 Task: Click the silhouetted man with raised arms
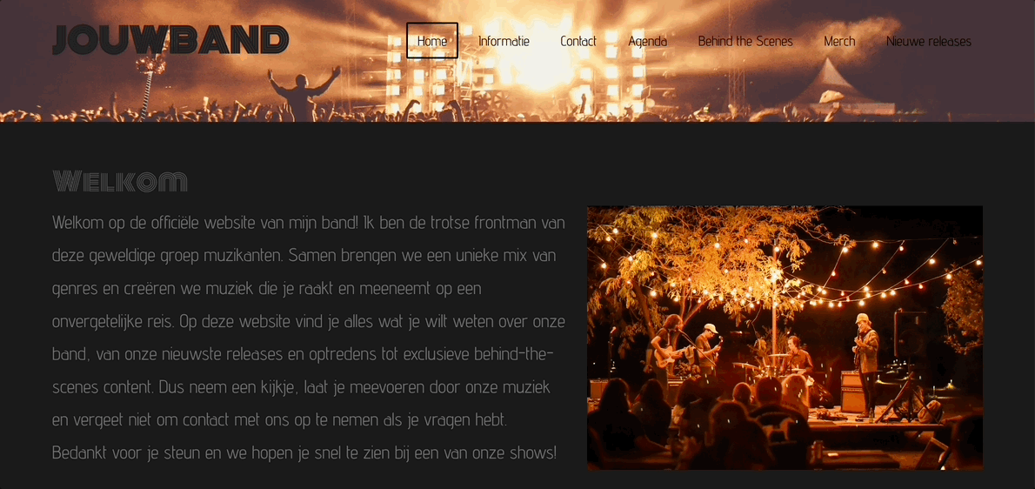(303, 94)
